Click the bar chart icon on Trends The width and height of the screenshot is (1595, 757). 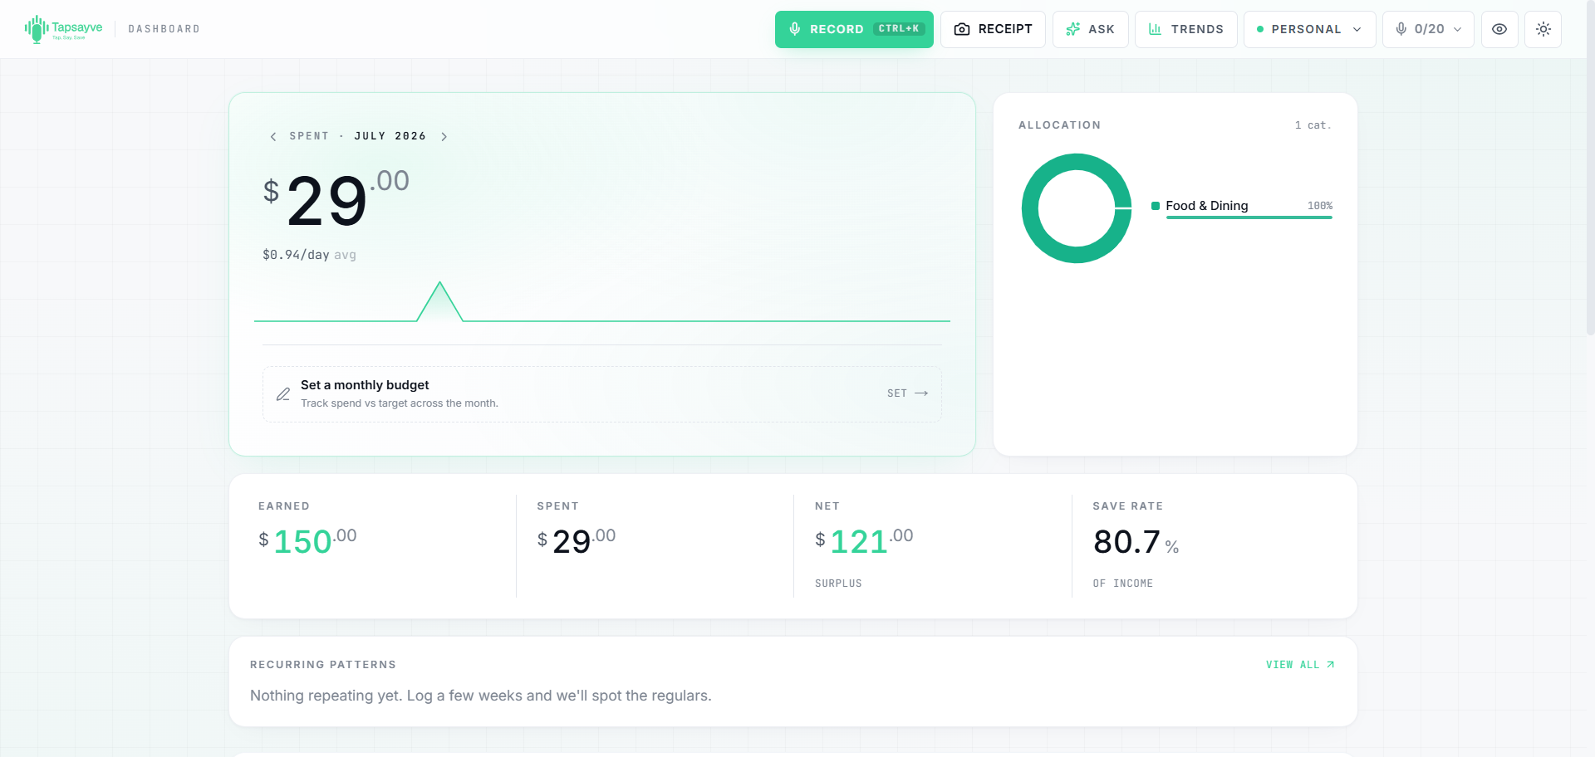point(1155,29)
